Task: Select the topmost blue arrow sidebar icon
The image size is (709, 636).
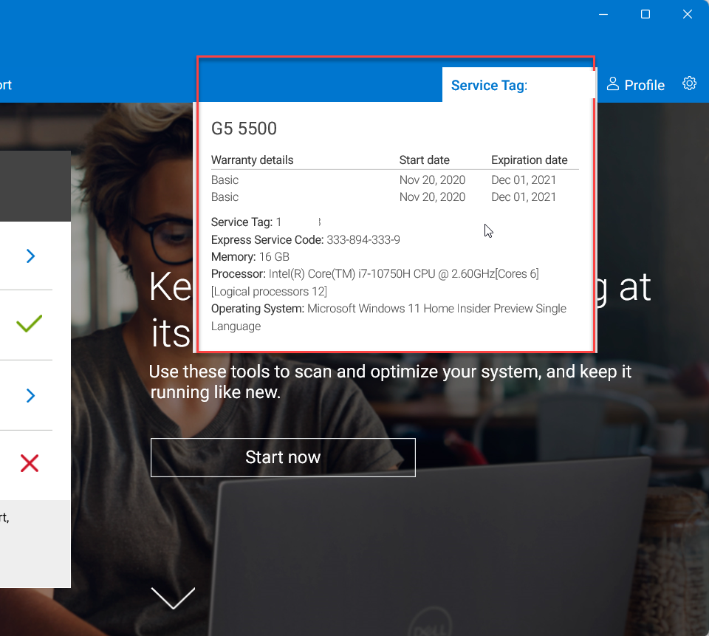Action: point(30,256)
